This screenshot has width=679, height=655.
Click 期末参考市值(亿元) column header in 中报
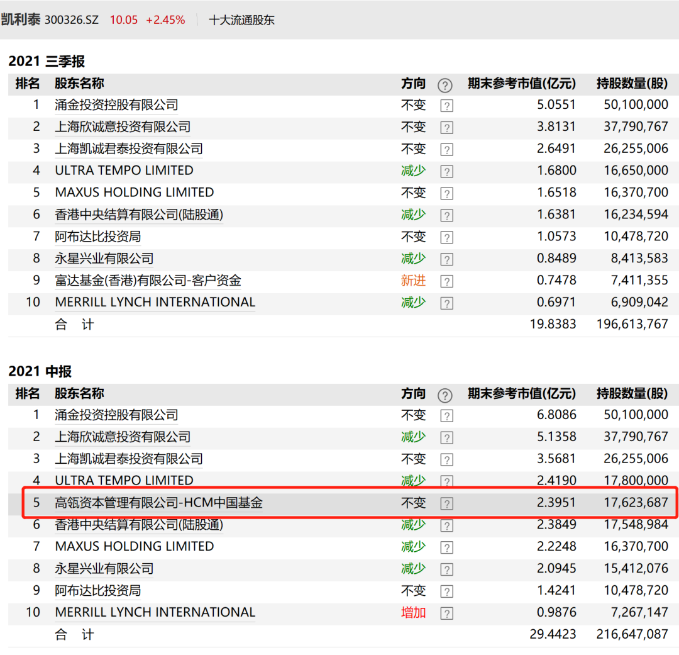point(521,394)
